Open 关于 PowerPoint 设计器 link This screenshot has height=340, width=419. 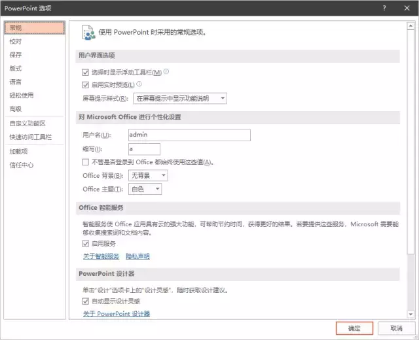click(117, 314)
